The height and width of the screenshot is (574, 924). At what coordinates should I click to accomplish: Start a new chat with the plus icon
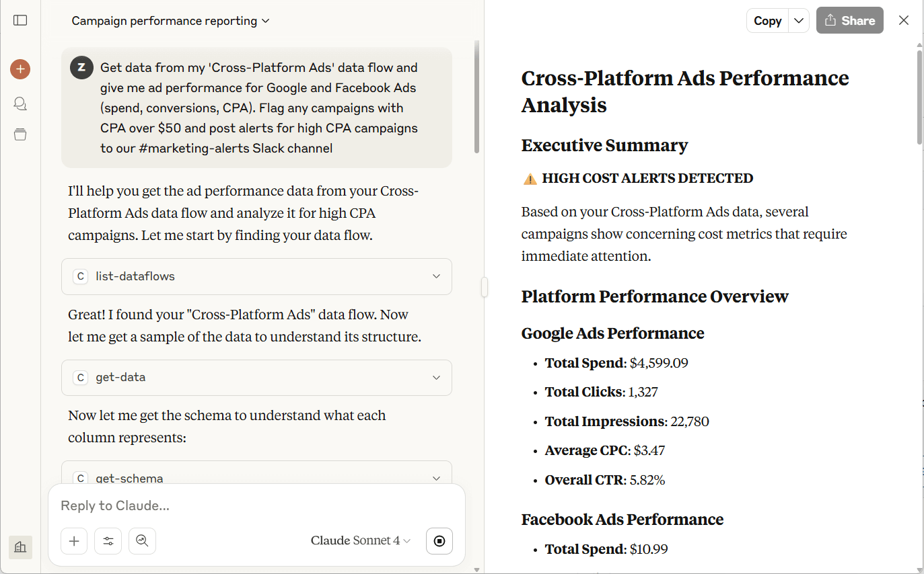click(x=20, y=69)
